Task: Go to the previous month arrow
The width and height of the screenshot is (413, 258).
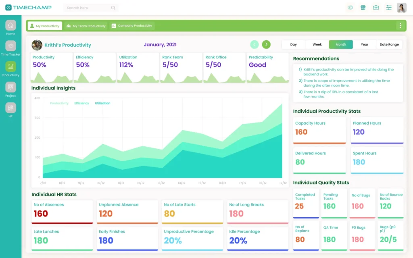Action: 254,44
